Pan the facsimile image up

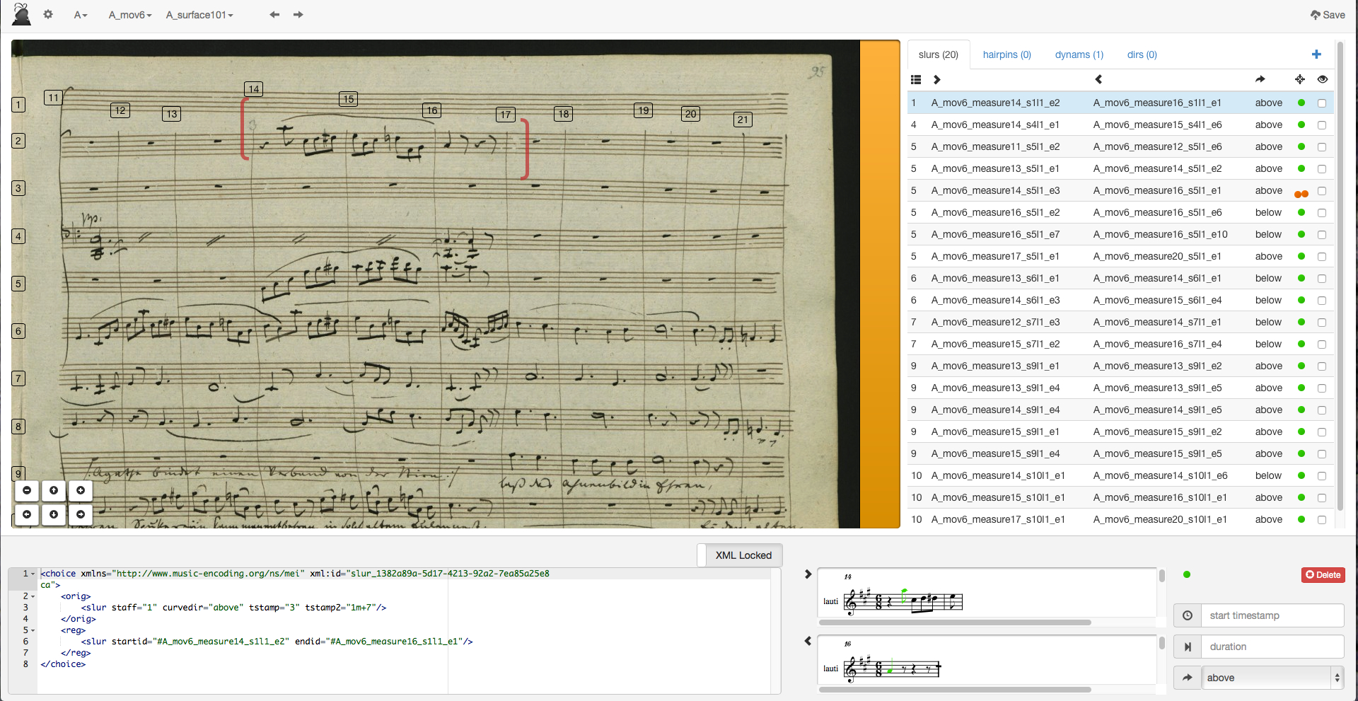coord(54,490)
